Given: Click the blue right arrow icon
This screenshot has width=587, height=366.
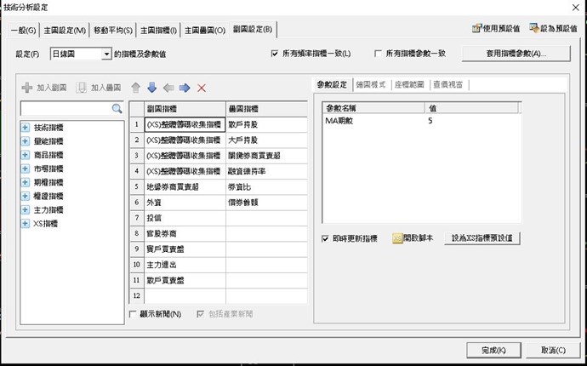Looking at the screenshot, I should pyautogui.click(x=185, y=88).
